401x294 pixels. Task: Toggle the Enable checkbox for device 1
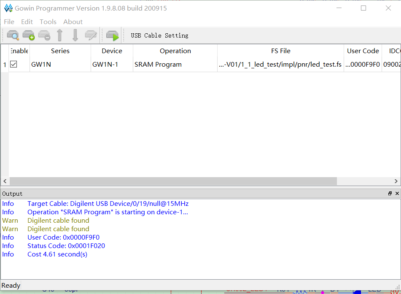(x=14, y=64)
